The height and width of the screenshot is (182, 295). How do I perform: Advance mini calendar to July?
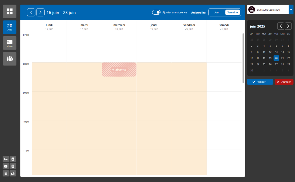[288, 26]
